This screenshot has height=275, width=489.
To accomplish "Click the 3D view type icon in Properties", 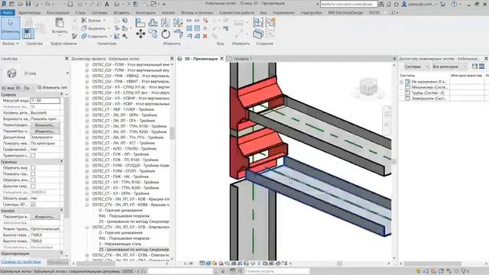I will 11,73.
